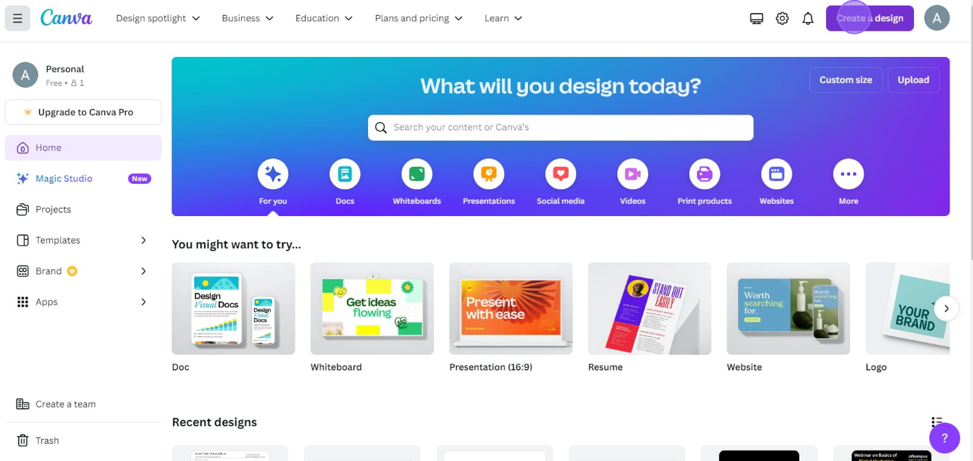Select the Presentations category icon

489,174
